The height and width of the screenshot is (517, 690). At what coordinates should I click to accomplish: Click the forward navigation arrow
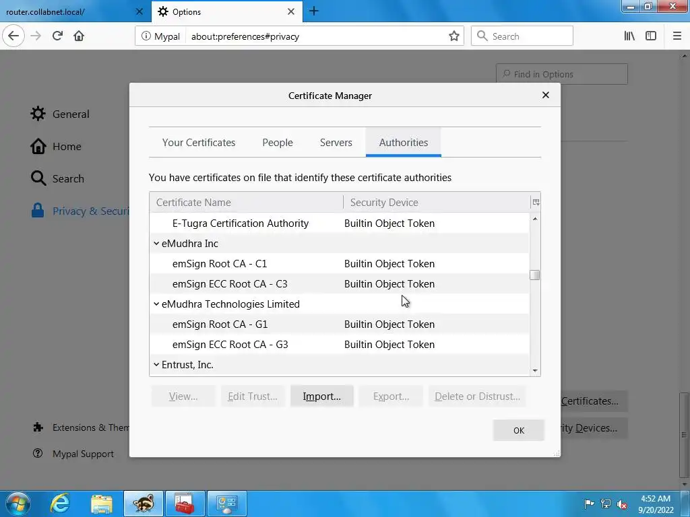[x=36, y=36]
